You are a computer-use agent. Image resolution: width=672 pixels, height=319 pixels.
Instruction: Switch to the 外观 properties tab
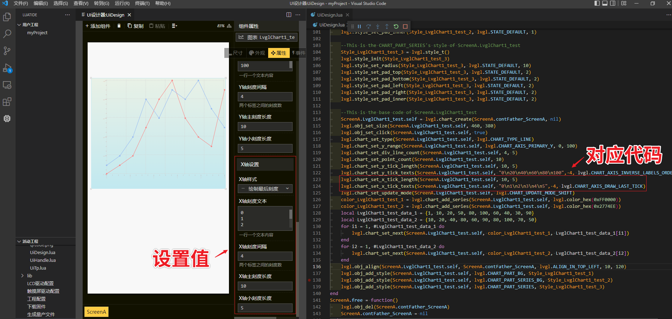(x=257, y=53)
